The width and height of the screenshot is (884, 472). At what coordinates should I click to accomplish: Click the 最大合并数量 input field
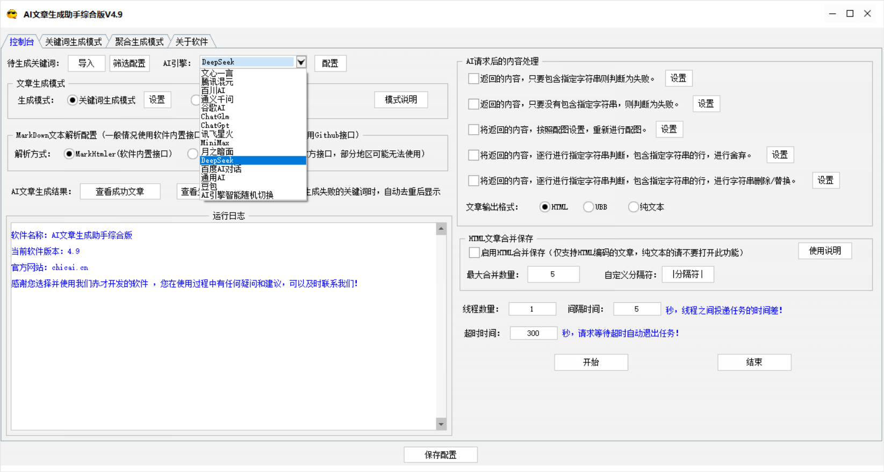click(554, 274)
